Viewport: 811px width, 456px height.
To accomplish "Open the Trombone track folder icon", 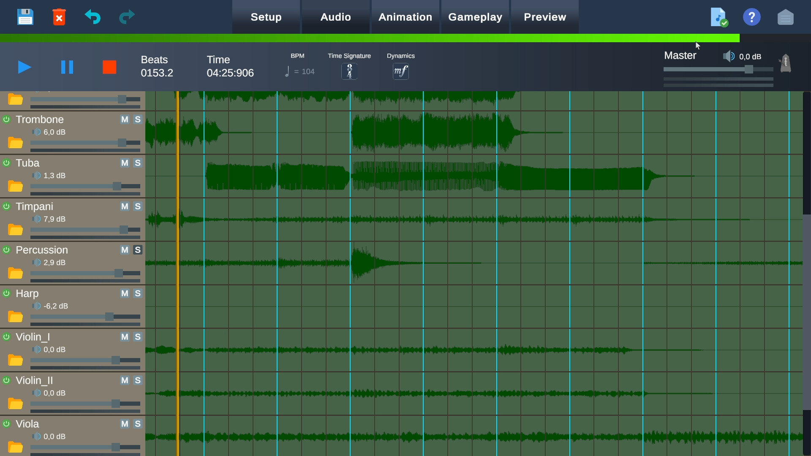I will tap(16, 142).
